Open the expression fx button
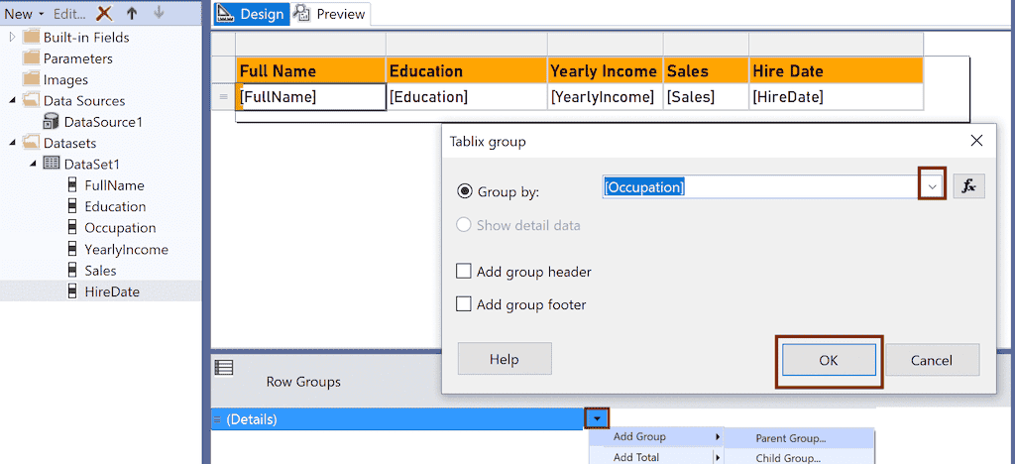This screenshot has height=464, width=1015. (x=969, y=186)
